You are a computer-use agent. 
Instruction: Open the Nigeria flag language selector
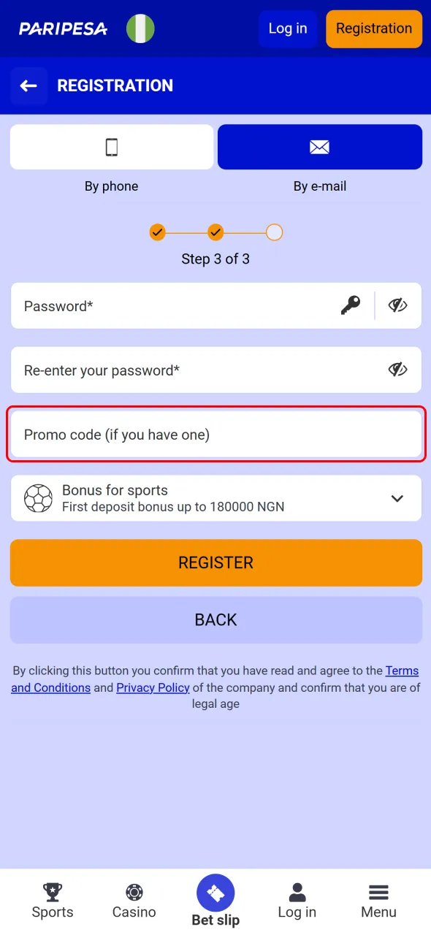[x=140, y=28]
